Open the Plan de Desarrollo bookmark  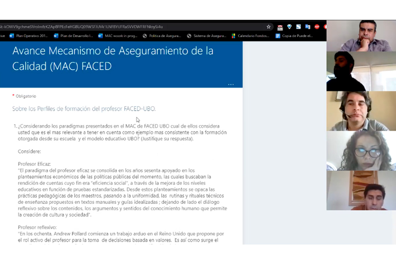point(73,36)
